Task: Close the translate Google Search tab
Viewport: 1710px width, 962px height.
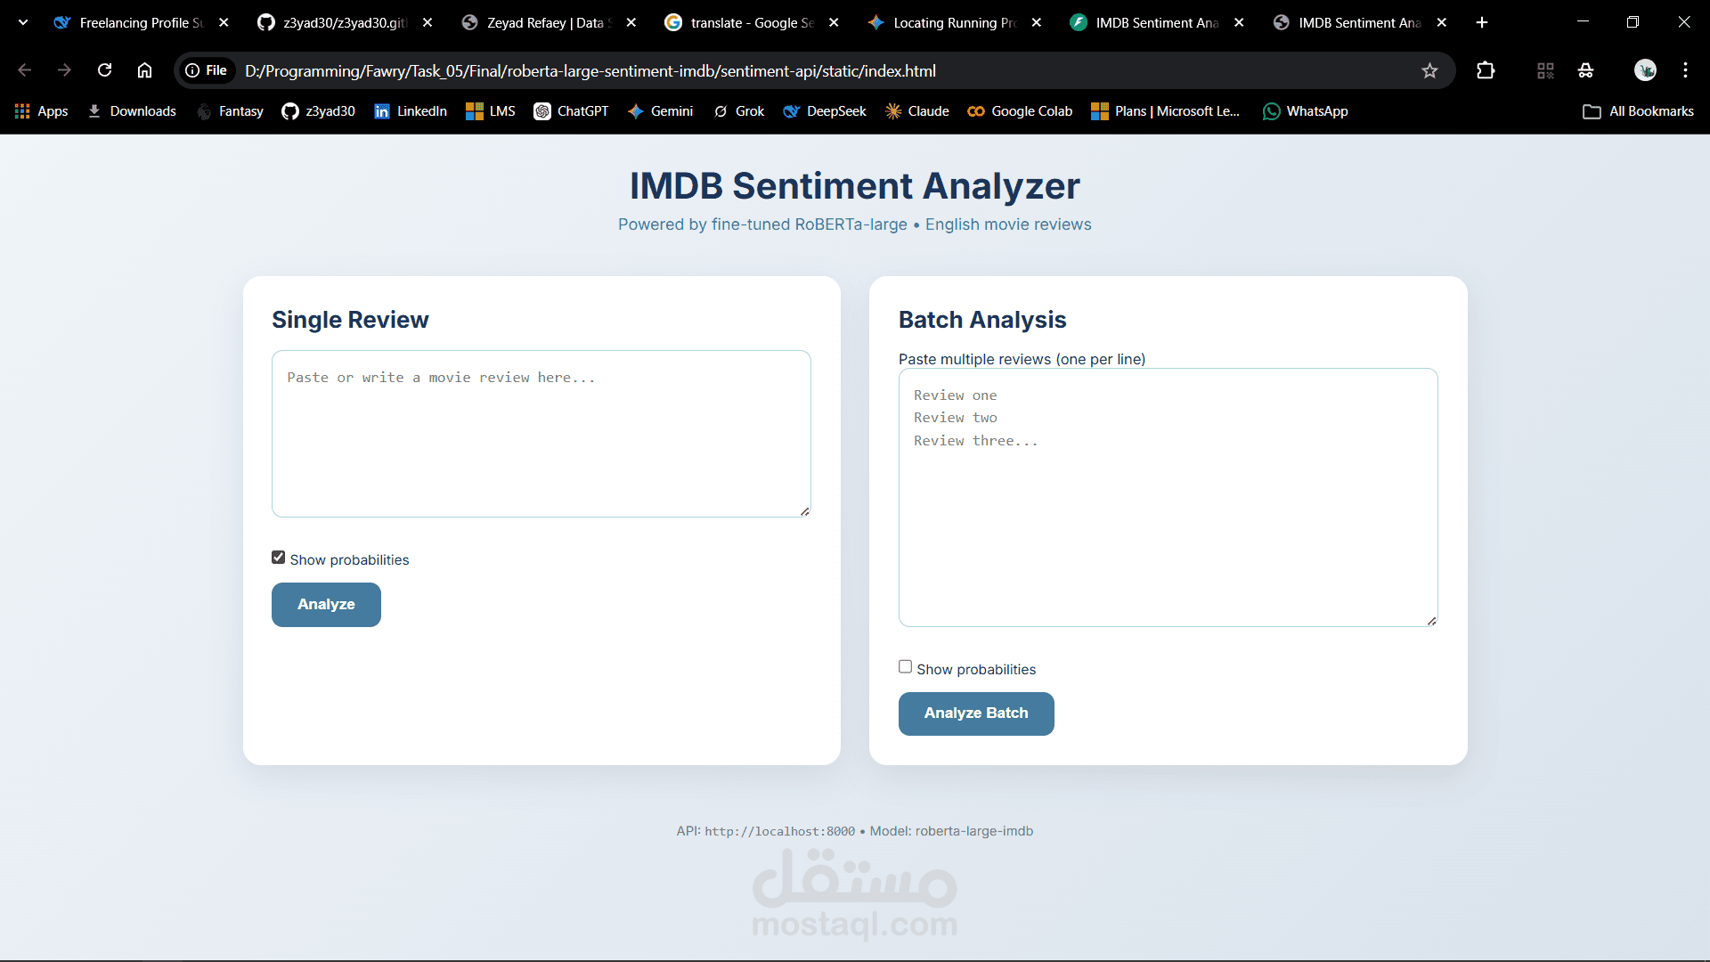Action: pos(834,22)
